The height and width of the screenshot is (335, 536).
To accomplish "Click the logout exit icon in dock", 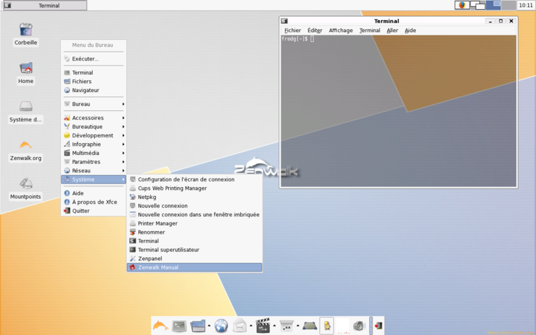I will (378, 326).
